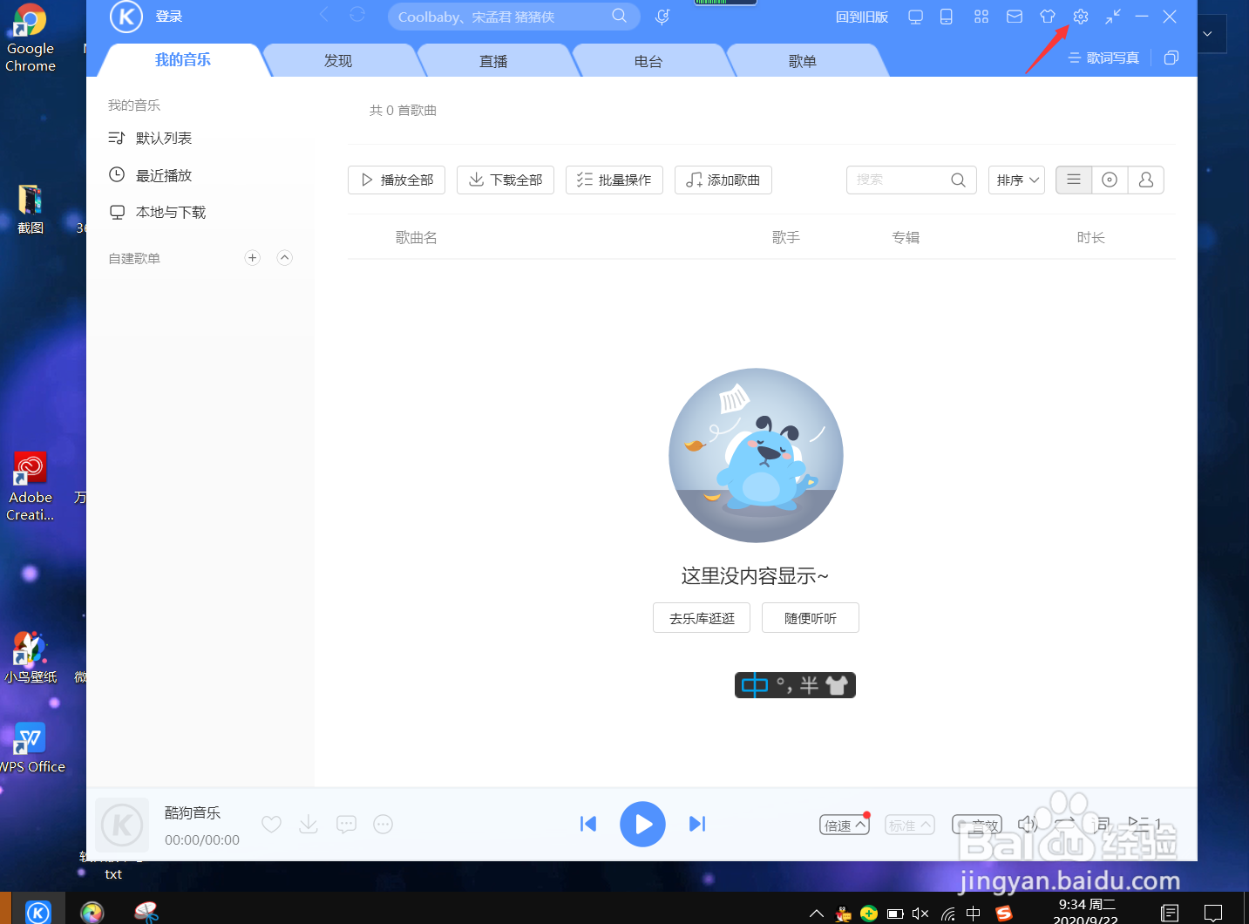Open the app box grid icon
This screenshot has width=1249, height=924.
981,16
